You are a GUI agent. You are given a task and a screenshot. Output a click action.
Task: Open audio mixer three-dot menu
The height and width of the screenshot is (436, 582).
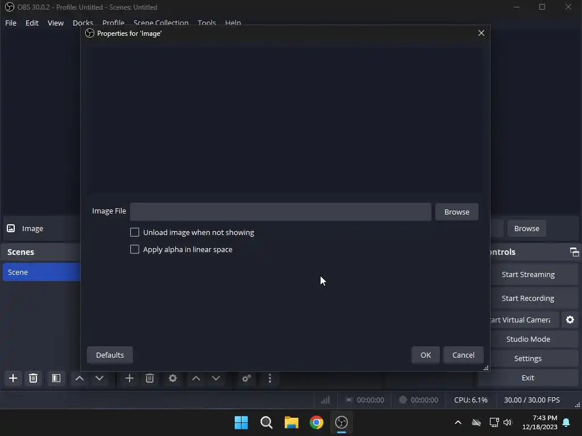(x=270, y=378)
